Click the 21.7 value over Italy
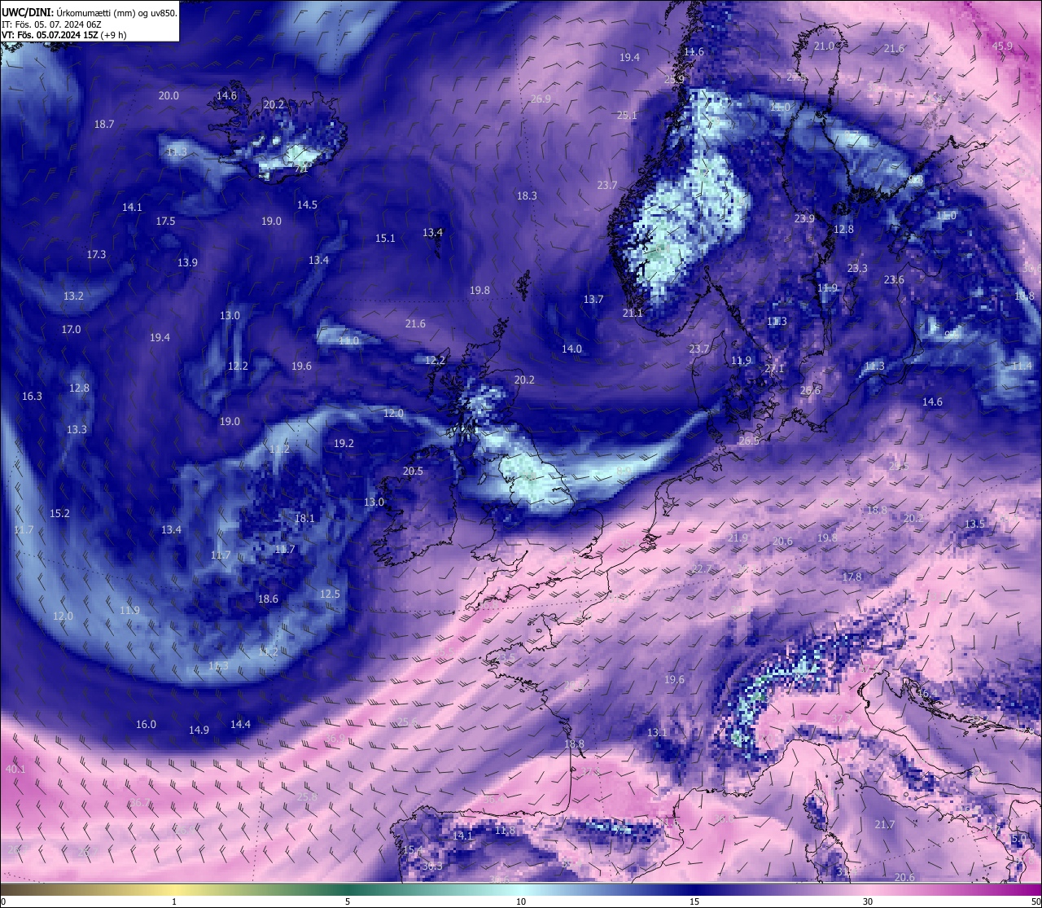 point(885,825)
